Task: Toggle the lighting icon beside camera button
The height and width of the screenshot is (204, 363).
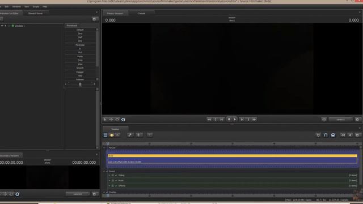Action: coord(324,120)
